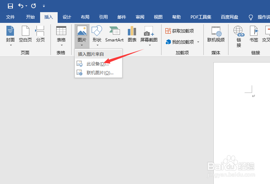Click 我的加载项 my add-ins
This screenshot has width=270, height=184.
point(180,42)
